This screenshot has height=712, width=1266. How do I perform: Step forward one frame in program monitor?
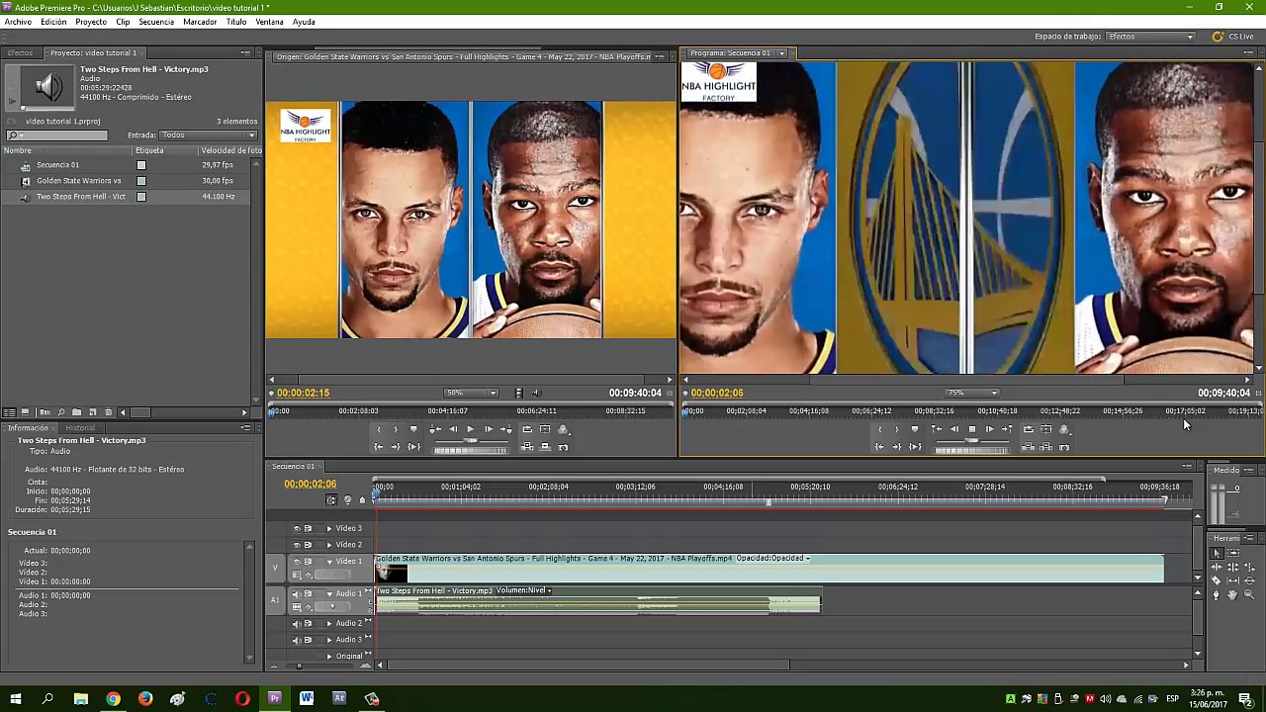pos(990,429)
